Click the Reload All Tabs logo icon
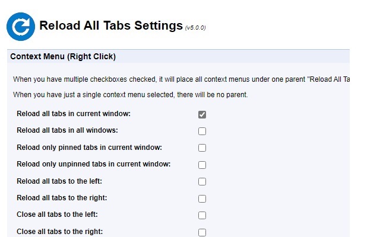 click(x=21, y=26)
